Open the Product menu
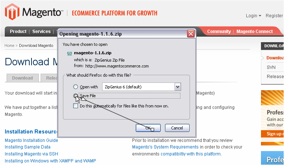 pos(18,32)
